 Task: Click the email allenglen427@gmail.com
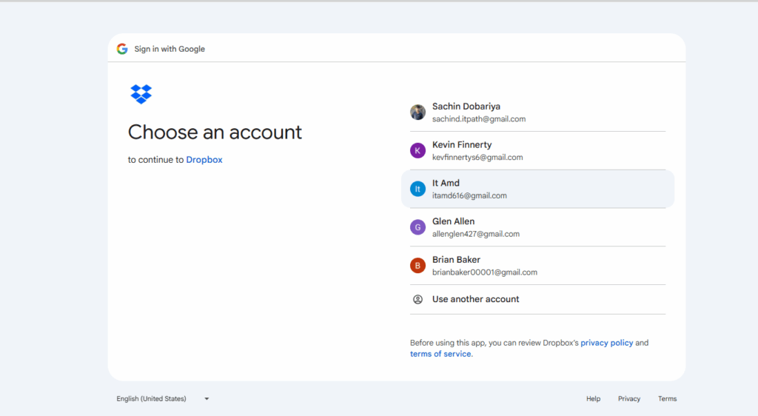pyautogui.click(x=476, y=234)
